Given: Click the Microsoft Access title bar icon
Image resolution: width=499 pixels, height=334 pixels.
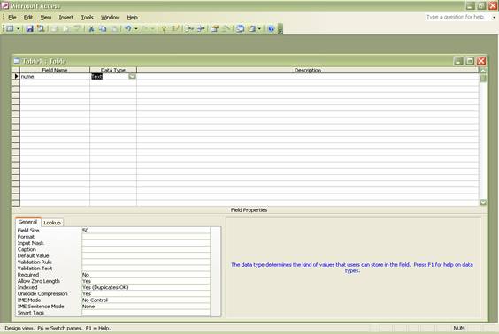Looking at the screenshot, I should coord(4,5).
